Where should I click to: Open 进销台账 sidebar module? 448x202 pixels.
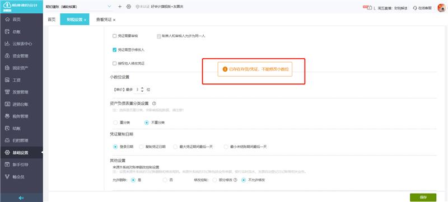[x=21, y=104]
